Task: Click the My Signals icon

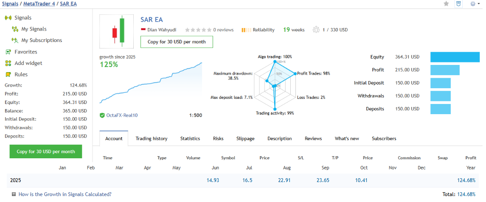Action: pos(15,29)
